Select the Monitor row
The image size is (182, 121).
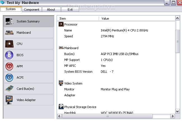pos(116,89)
